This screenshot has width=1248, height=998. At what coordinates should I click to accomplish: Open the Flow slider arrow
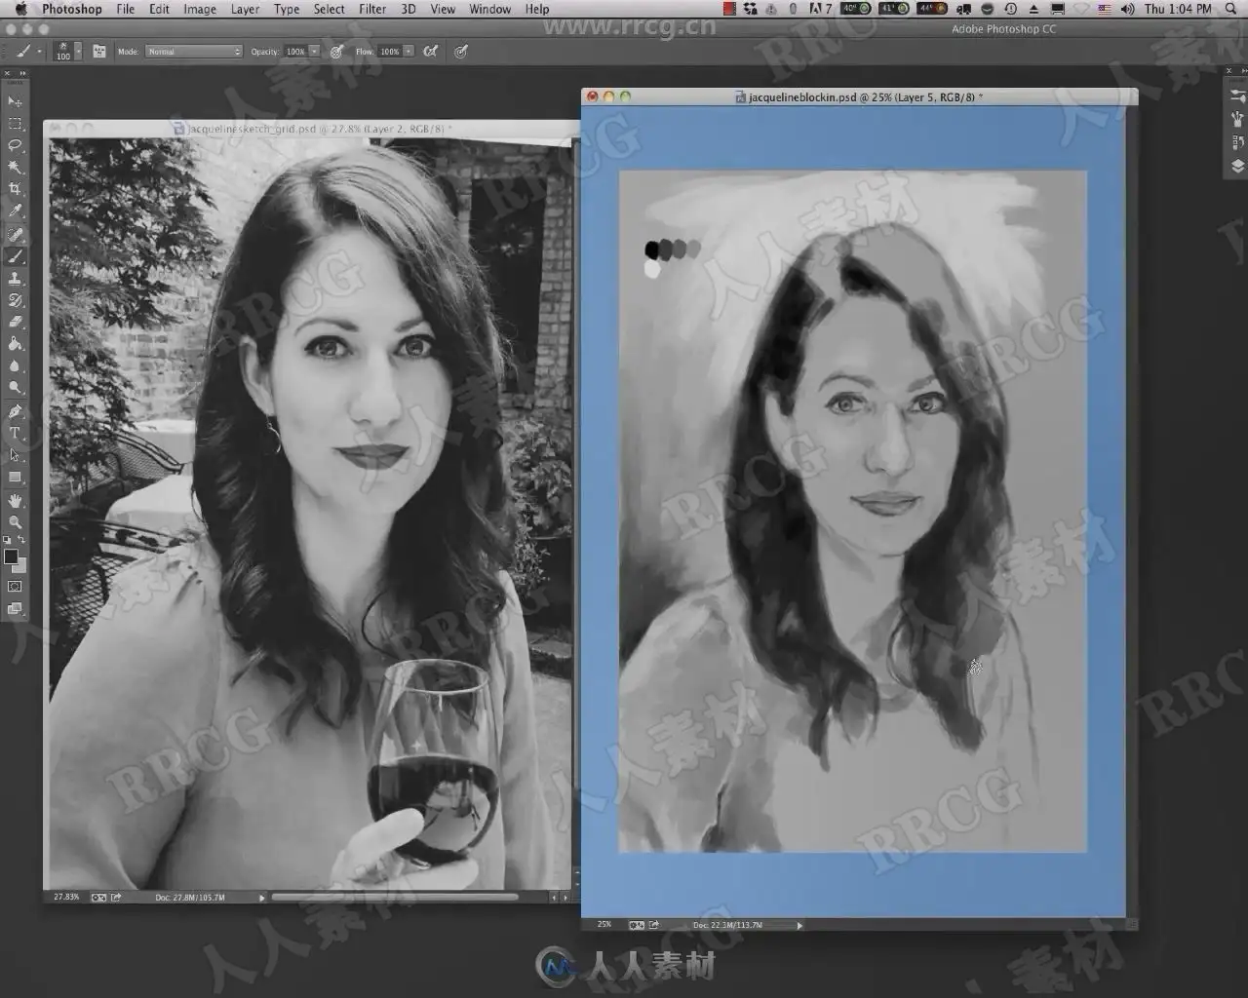click(x=409, y=51)
